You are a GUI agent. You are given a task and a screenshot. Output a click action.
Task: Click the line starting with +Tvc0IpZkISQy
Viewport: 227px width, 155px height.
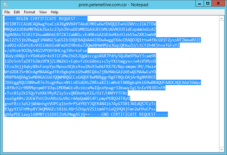pyautogui.click(x=66, y=93)
